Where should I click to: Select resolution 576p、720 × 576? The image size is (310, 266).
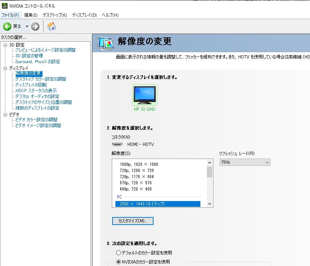pos(136,183)
